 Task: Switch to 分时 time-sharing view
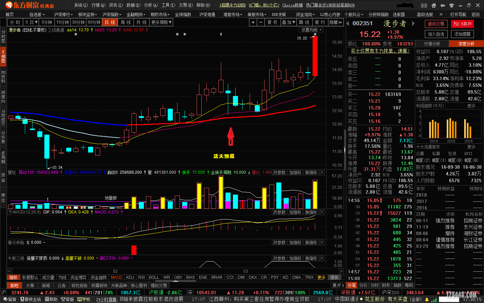click(x=15, y=22)
